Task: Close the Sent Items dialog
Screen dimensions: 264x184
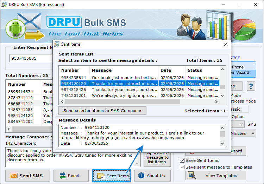Action: coord(226,44)
